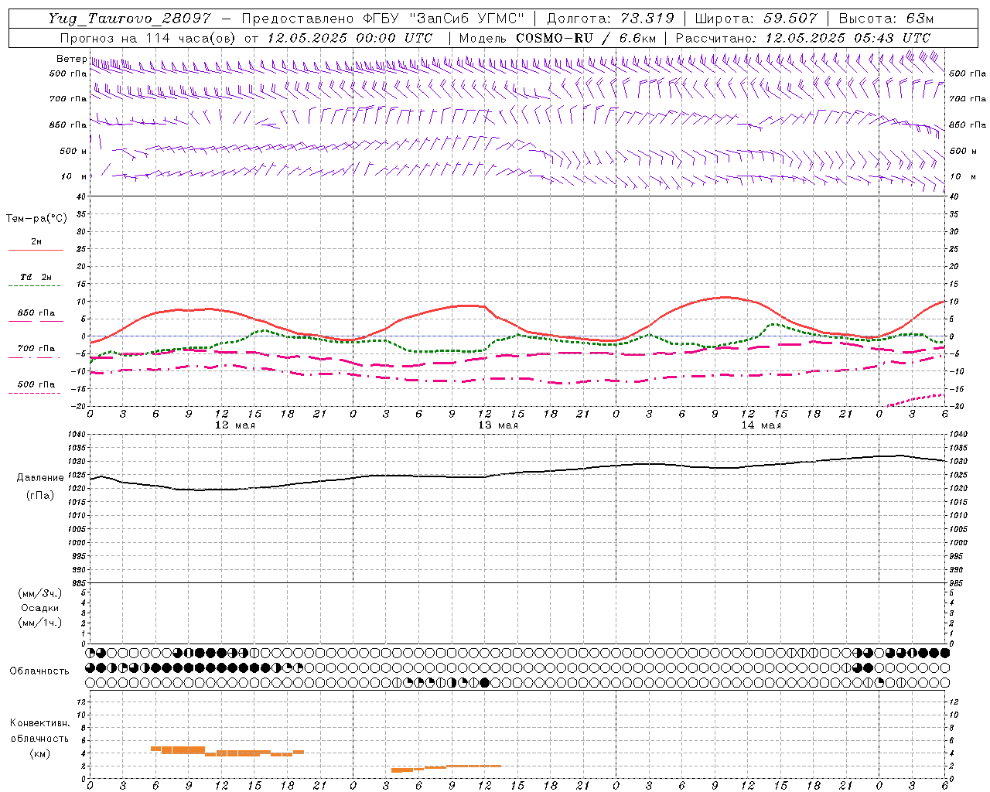This screenshot has height=792, width=990.
Task: Click the Облачность cloudiness label
Action: (39, 671)
